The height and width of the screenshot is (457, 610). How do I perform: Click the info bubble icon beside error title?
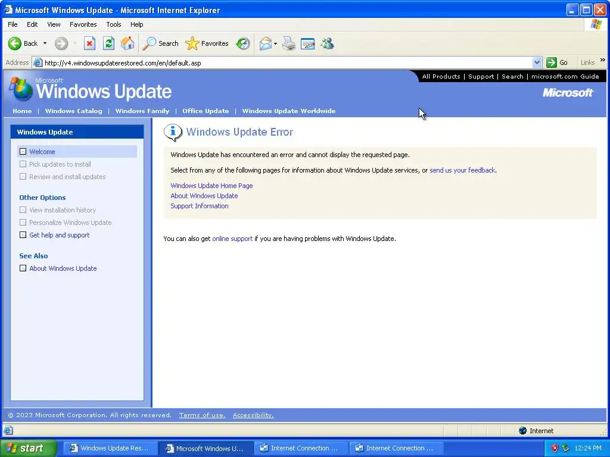click(173, 132)
